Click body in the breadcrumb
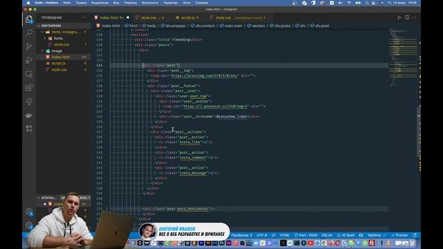Screen dimensions: 443x249 (152, 26)
